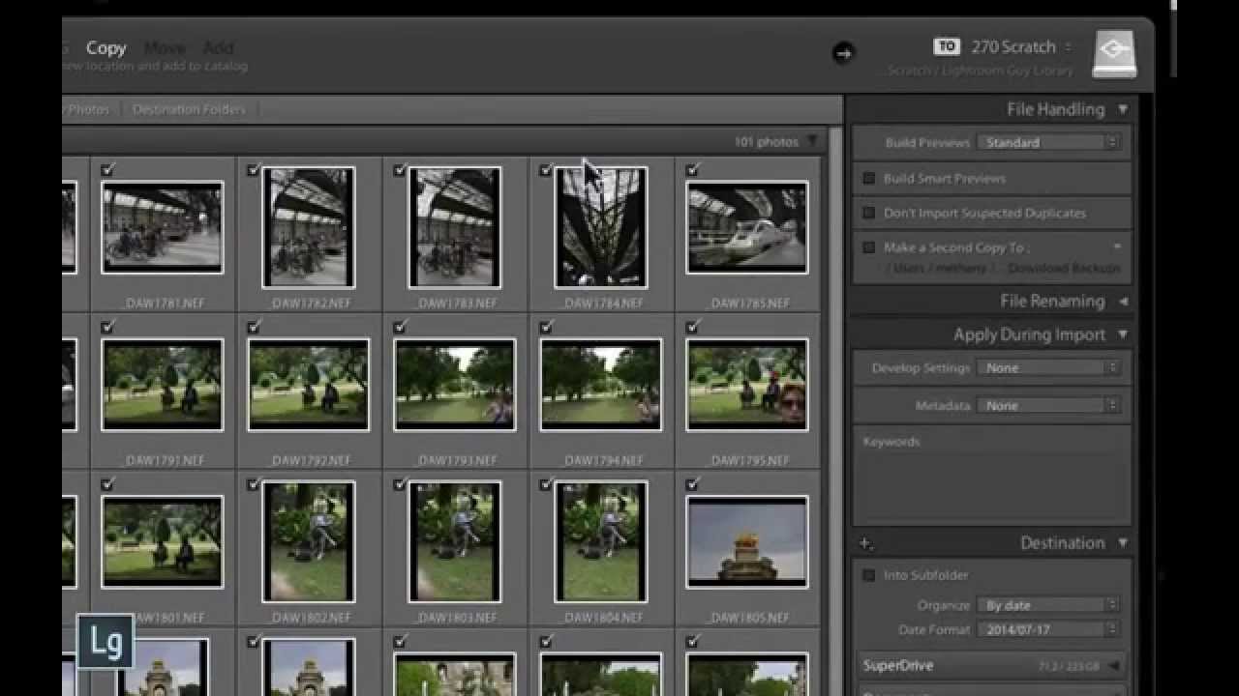Image resolution: width=1239 pixels, height=696 pixels.
Task: Collapse the Apply During Import panel
Action: pos(1123,334)
